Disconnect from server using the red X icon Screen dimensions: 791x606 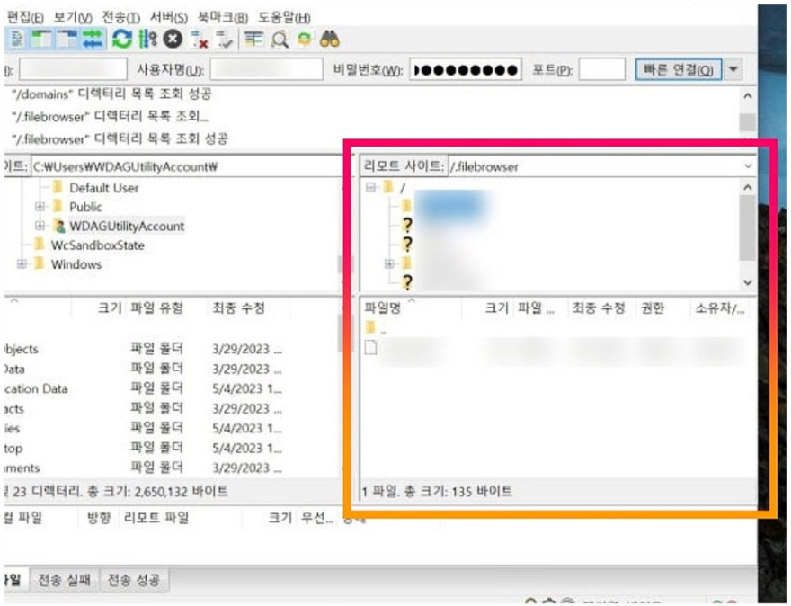click(200, 40)
